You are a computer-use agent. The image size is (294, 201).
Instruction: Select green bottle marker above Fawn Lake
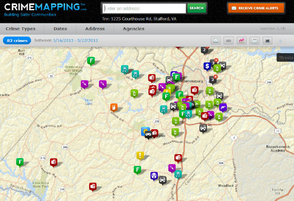coord(134,93)
